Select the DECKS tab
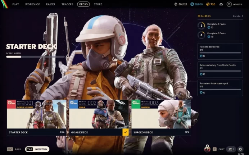Viewport: 249px width, 155px height. 83,4
